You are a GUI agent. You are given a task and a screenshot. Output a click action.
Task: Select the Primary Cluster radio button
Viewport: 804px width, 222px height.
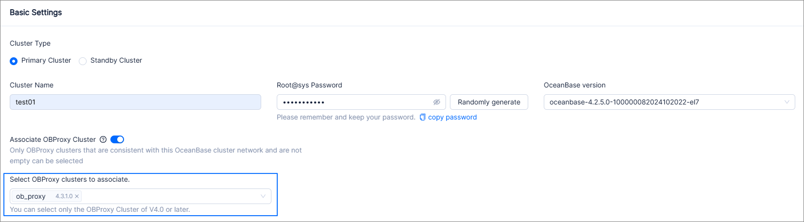click(14, 61)
